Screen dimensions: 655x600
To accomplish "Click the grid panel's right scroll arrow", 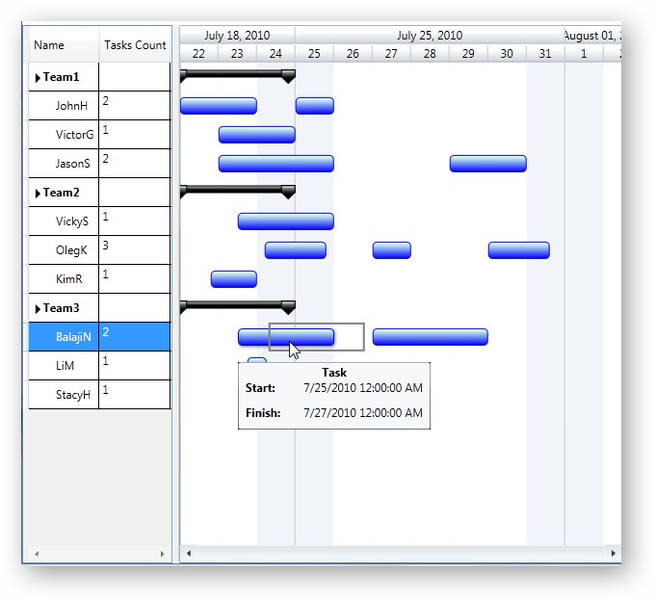I will coord(162,554).
